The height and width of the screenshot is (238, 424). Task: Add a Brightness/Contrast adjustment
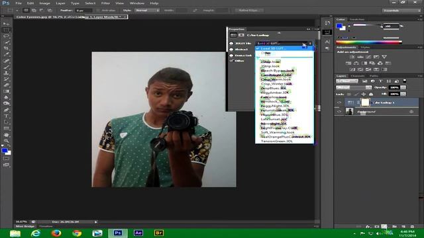(x=352, y=57)
